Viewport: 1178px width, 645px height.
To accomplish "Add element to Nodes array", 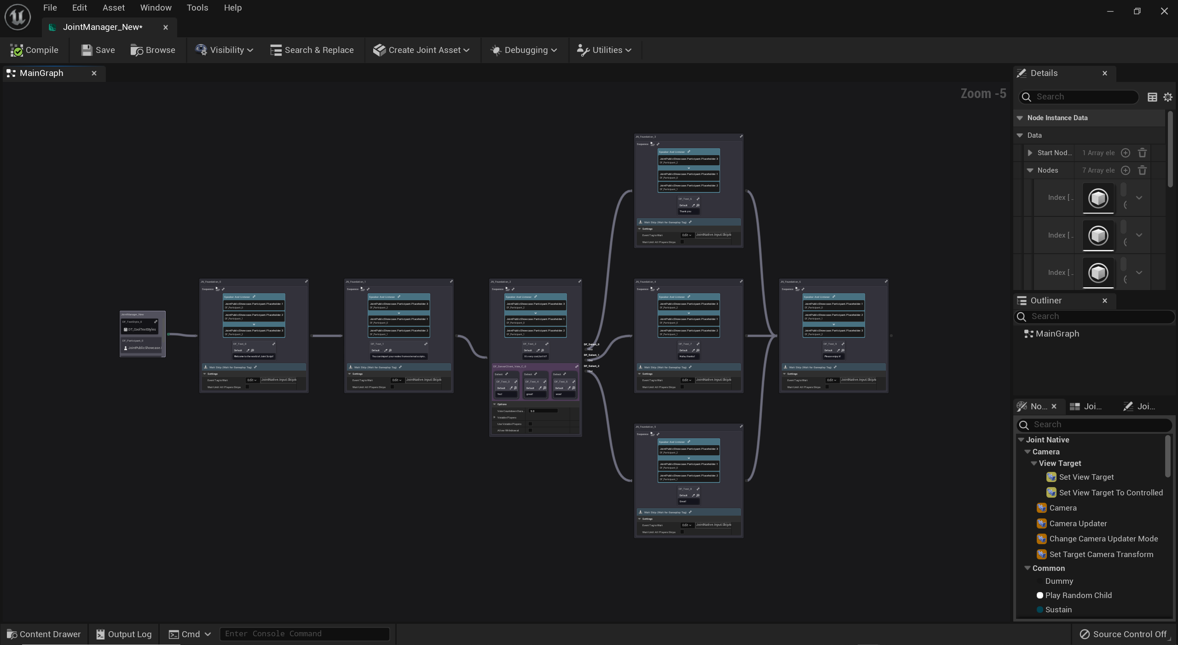I will tap(1126, 170).
